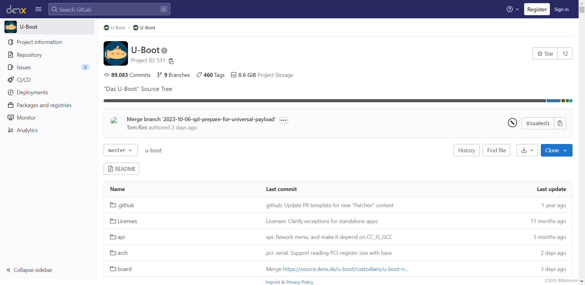The width and height of the screenshot is (585, 285).
Task: Focus the Search GitLab input field
Action: tap(109, 9)
